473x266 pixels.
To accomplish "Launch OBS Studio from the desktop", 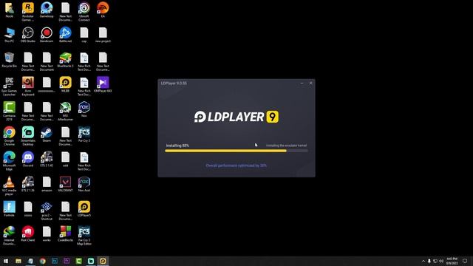I will [28, 35].
